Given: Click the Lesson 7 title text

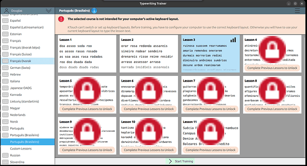Looking at the screenshot, I should [189, 81].
